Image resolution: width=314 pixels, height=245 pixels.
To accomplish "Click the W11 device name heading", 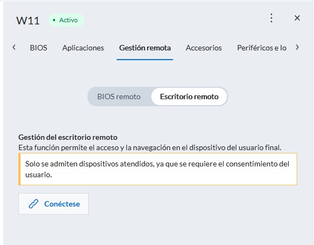I will (x=28, y=21).
